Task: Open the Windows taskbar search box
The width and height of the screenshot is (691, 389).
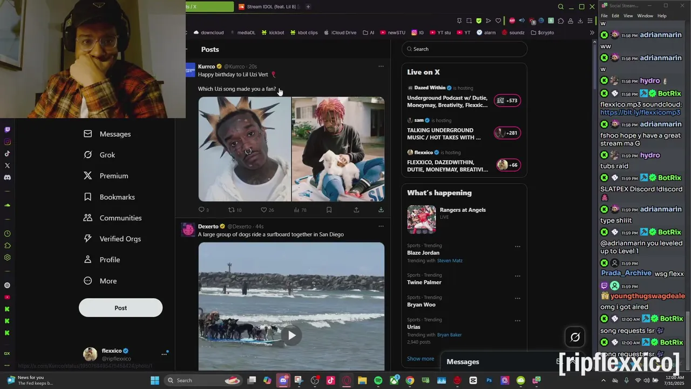Action: [x=203, y=380]
